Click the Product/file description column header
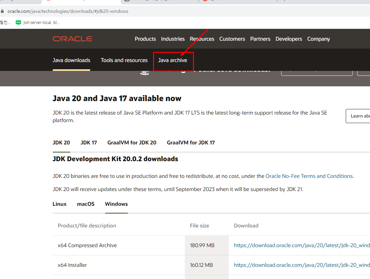Viewport: 370px width, 279px height. click(x=87, y=225)
